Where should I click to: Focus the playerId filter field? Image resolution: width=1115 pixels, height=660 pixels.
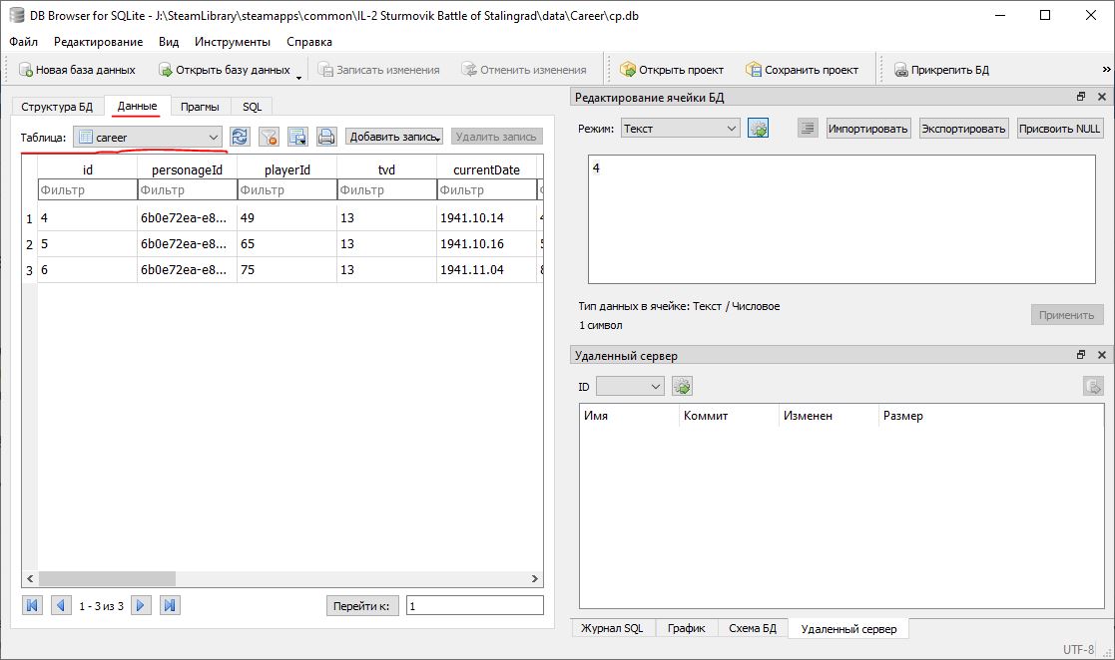pyautogui.click(x=287, y=189)
